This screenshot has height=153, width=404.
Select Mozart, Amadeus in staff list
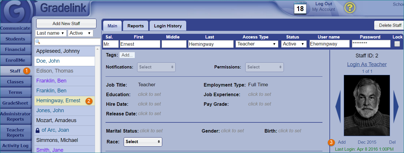tap(56, 120)
